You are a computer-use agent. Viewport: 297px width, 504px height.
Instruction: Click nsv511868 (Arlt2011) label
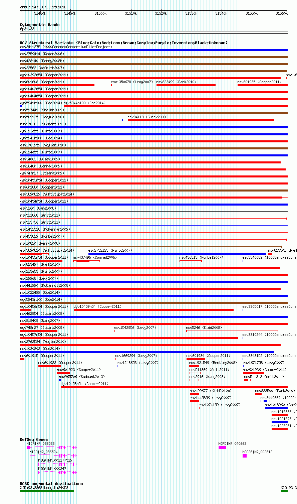40,215
